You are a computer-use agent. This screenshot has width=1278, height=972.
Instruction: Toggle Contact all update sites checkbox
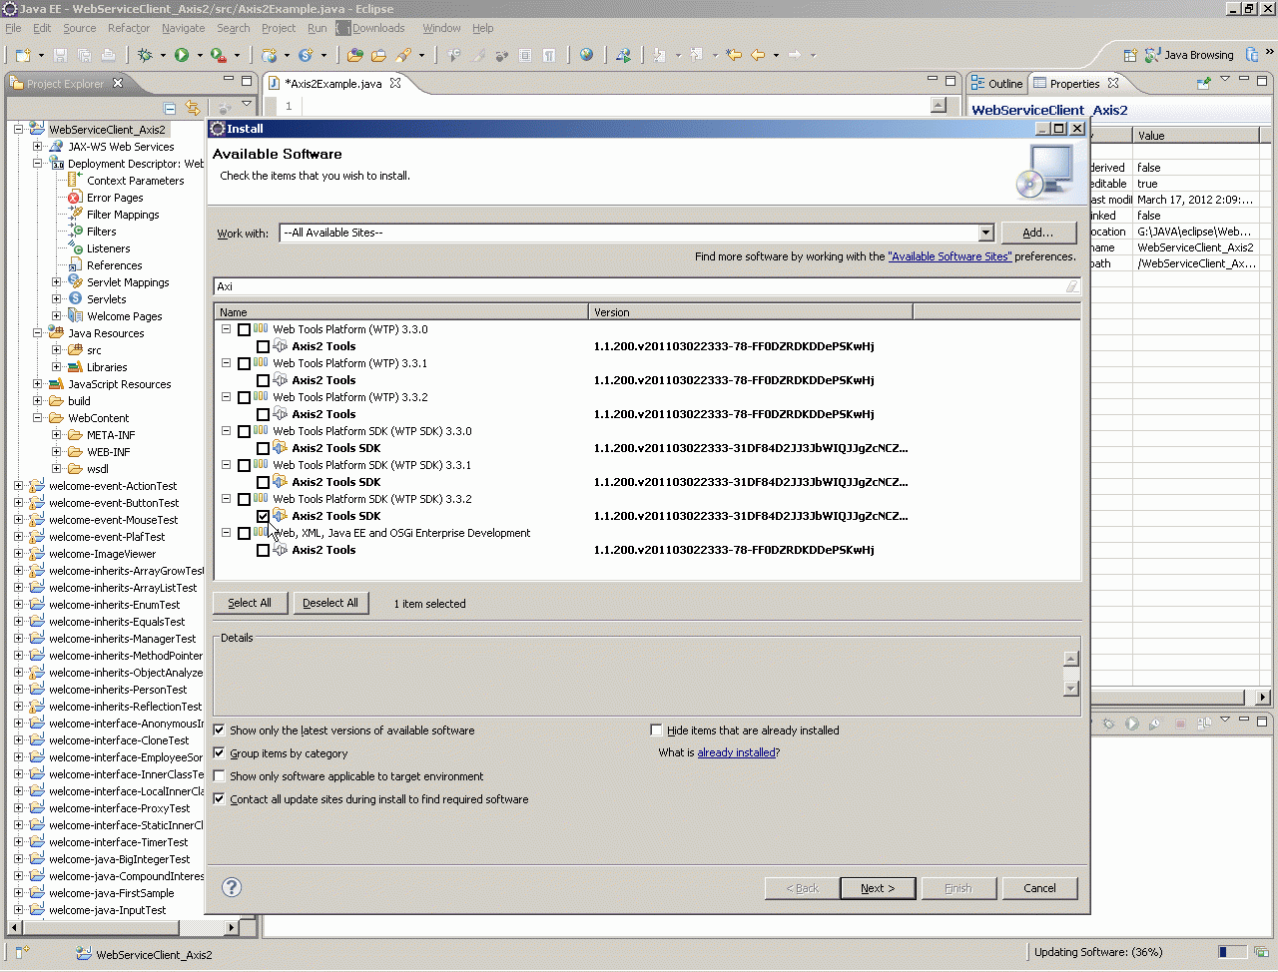(220, 799)
